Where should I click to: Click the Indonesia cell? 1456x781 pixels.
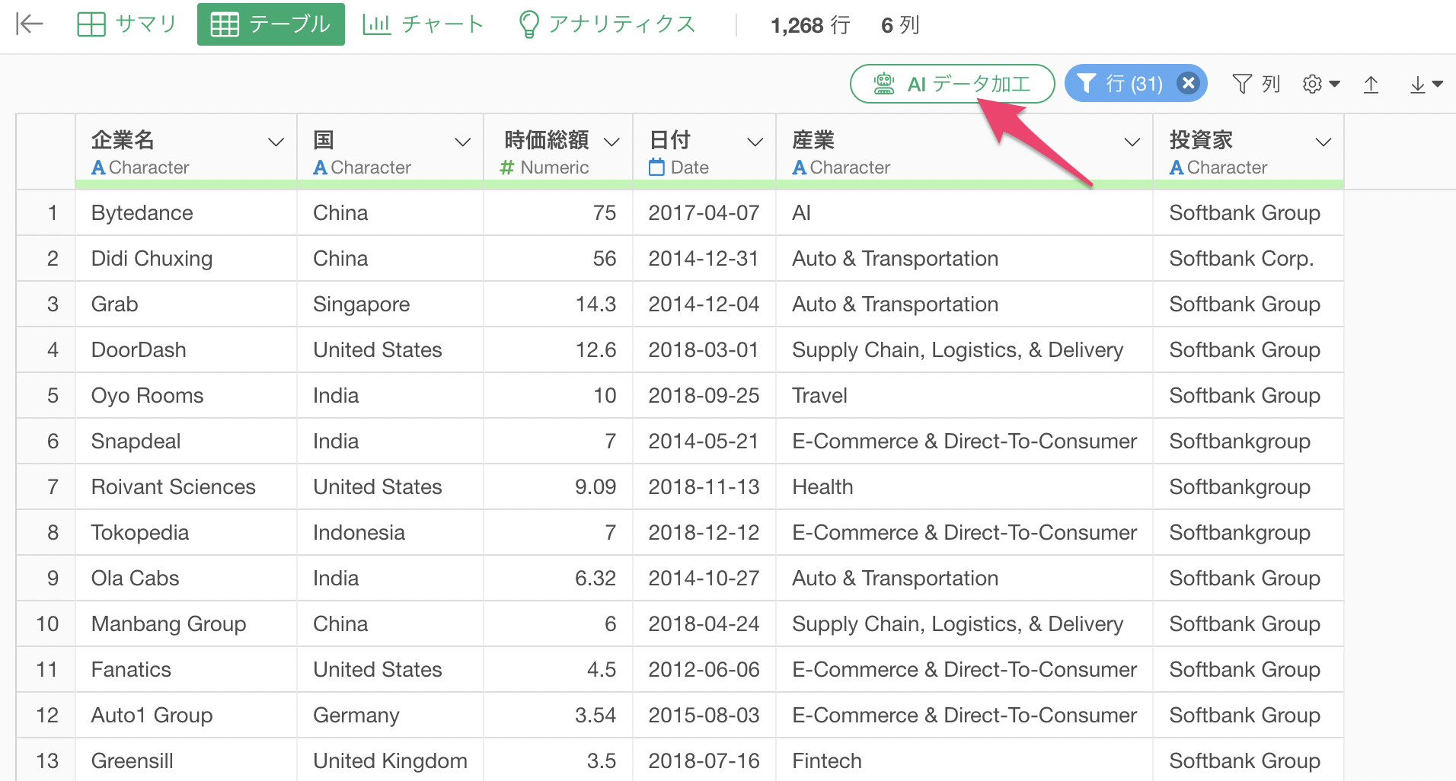pyautogui.click(x=390, y=533)
